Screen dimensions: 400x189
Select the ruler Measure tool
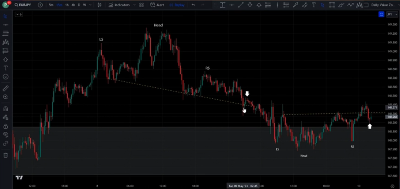[x=6, y=88]
